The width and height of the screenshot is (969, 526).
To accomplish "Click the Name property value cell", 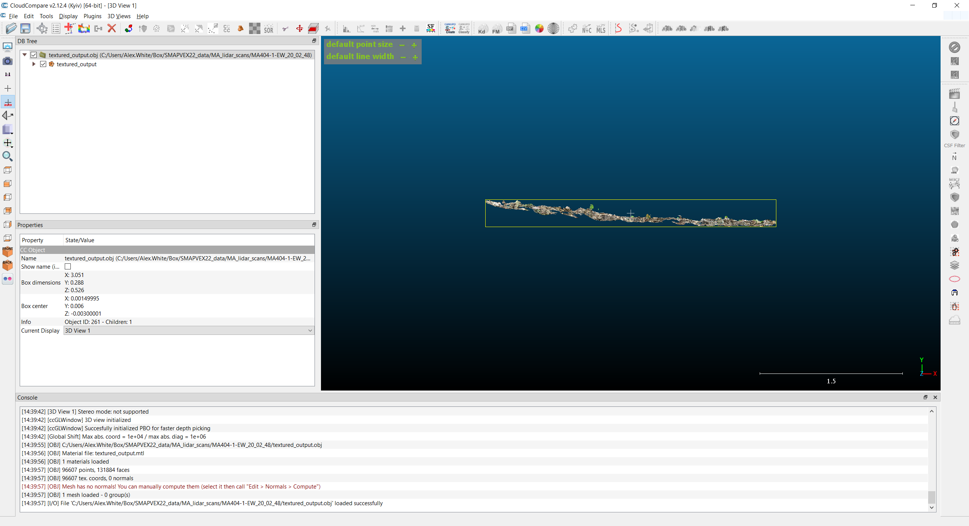I will tap(189, 258).
